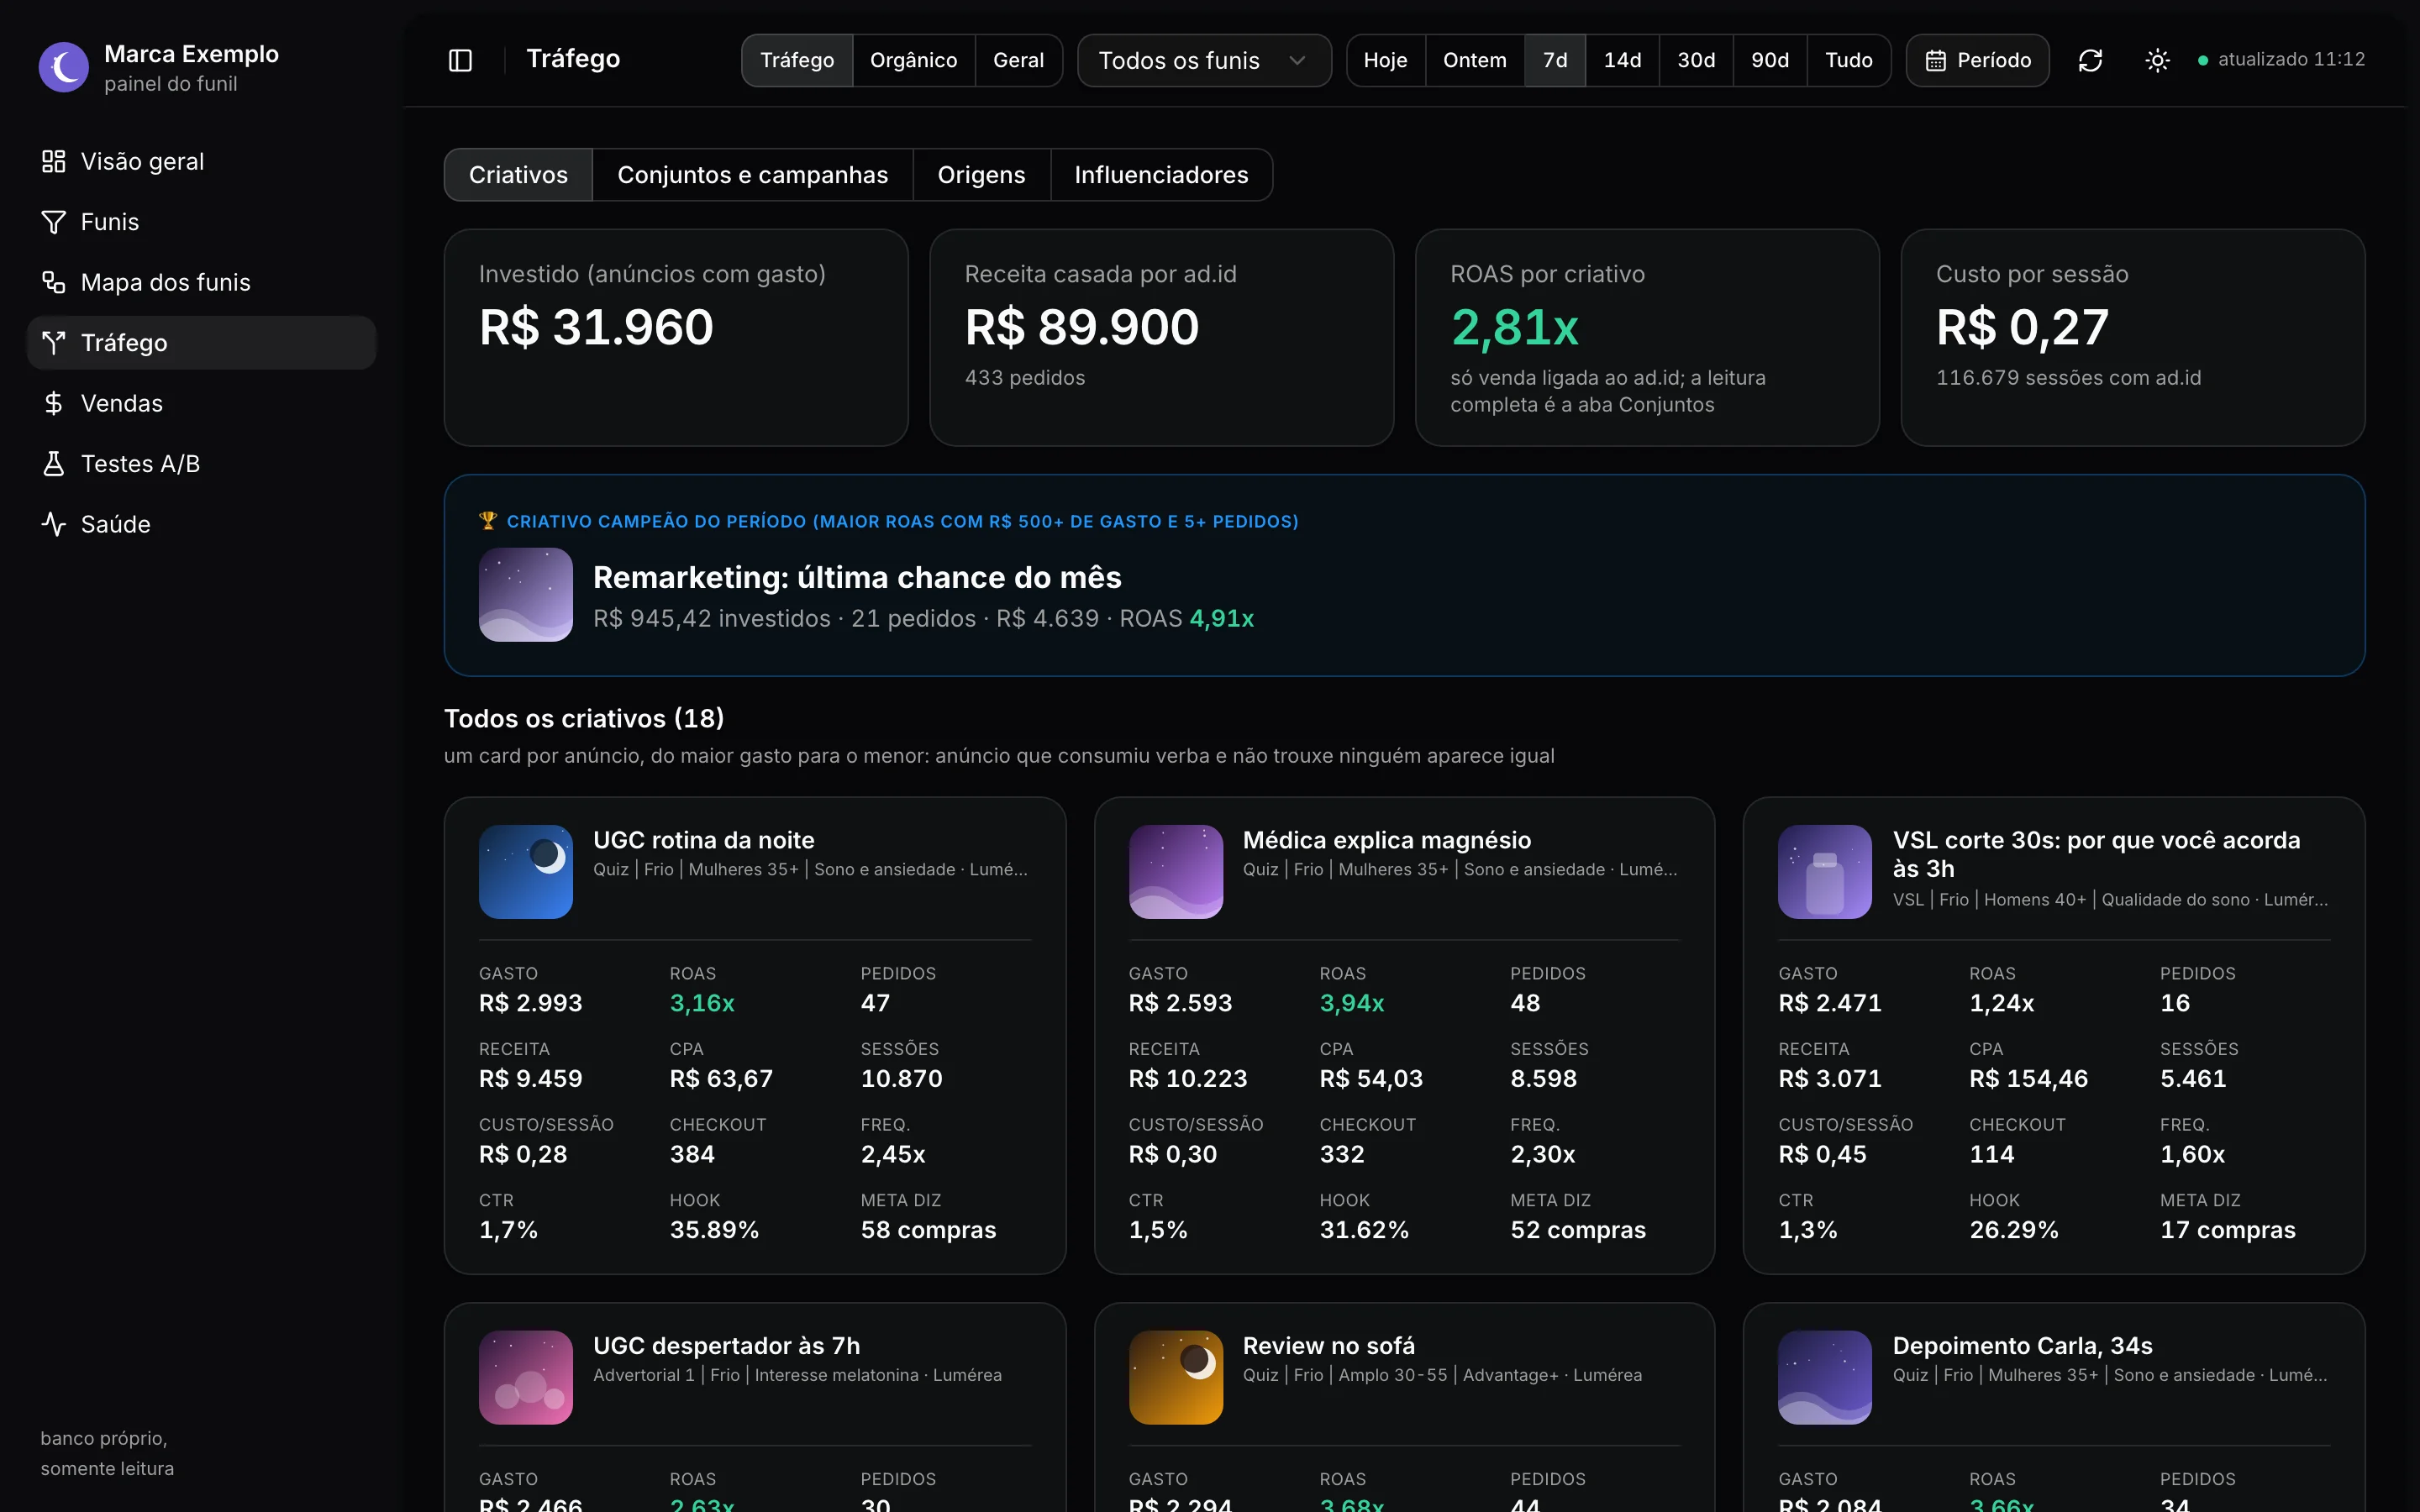2420x1512 pixels.
Task: Open the Período date picker button
Action: pyautogui.click(x=1977, y=60)
